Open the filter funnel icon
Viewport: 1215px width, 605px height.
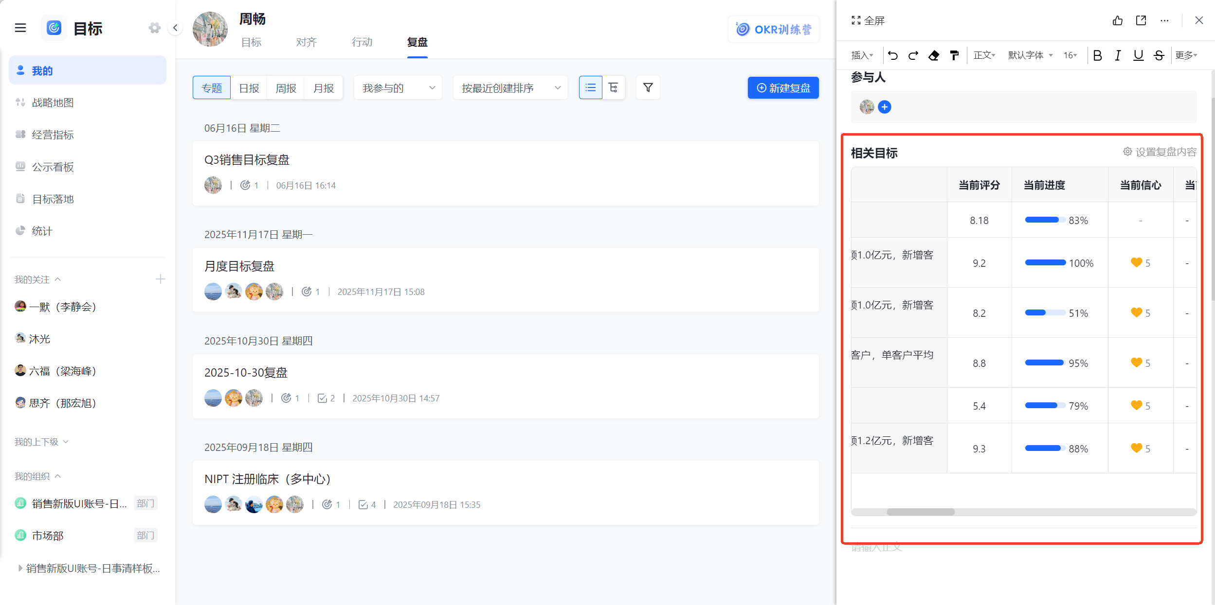pyautogui.click(x=648, y=87)
